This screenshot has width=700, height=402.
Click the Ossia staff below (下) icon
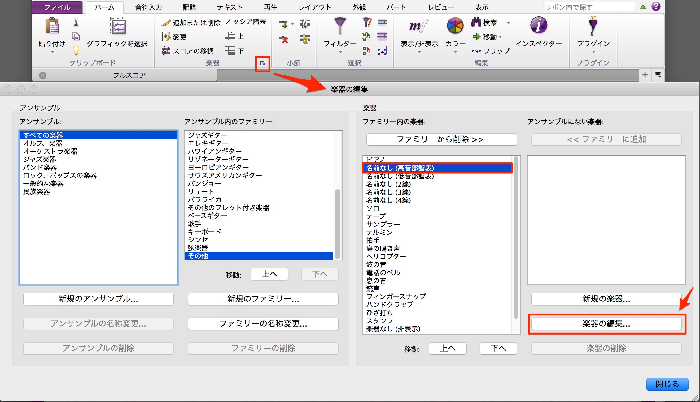[x=230, y=50]
